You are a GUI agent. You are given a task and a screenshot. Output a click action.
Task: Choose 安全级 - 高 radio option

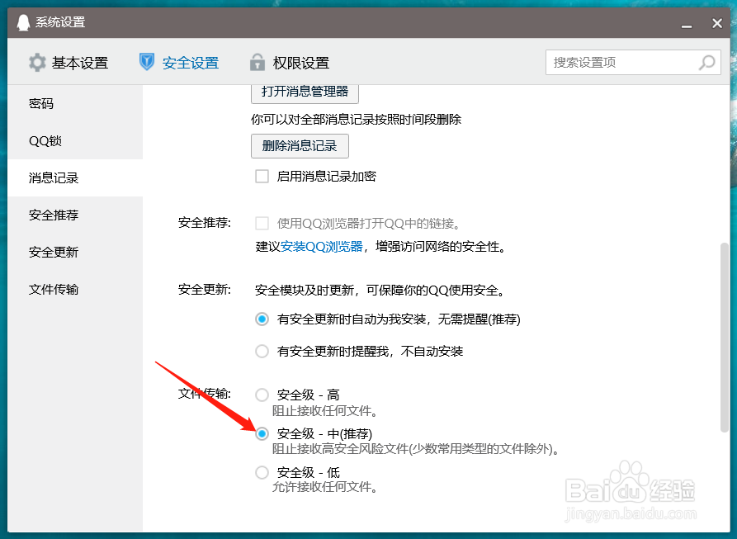262,395
